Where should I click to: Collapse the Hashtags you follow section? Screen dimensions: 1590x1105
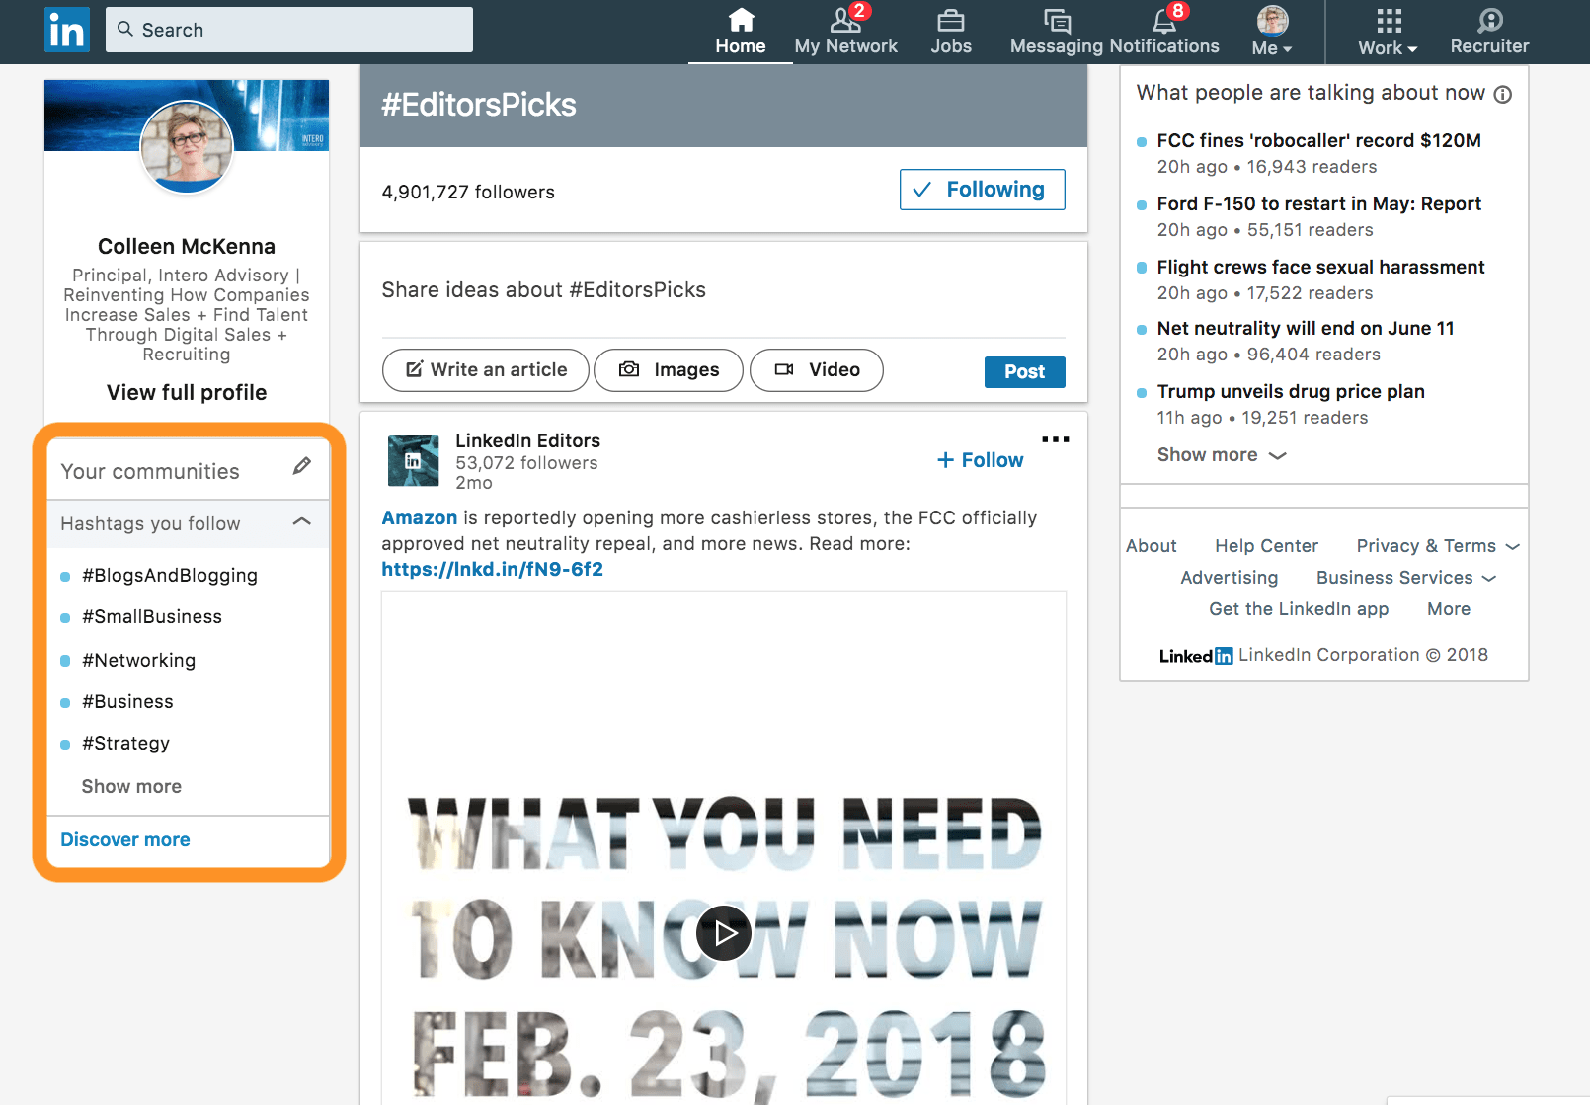302,522
